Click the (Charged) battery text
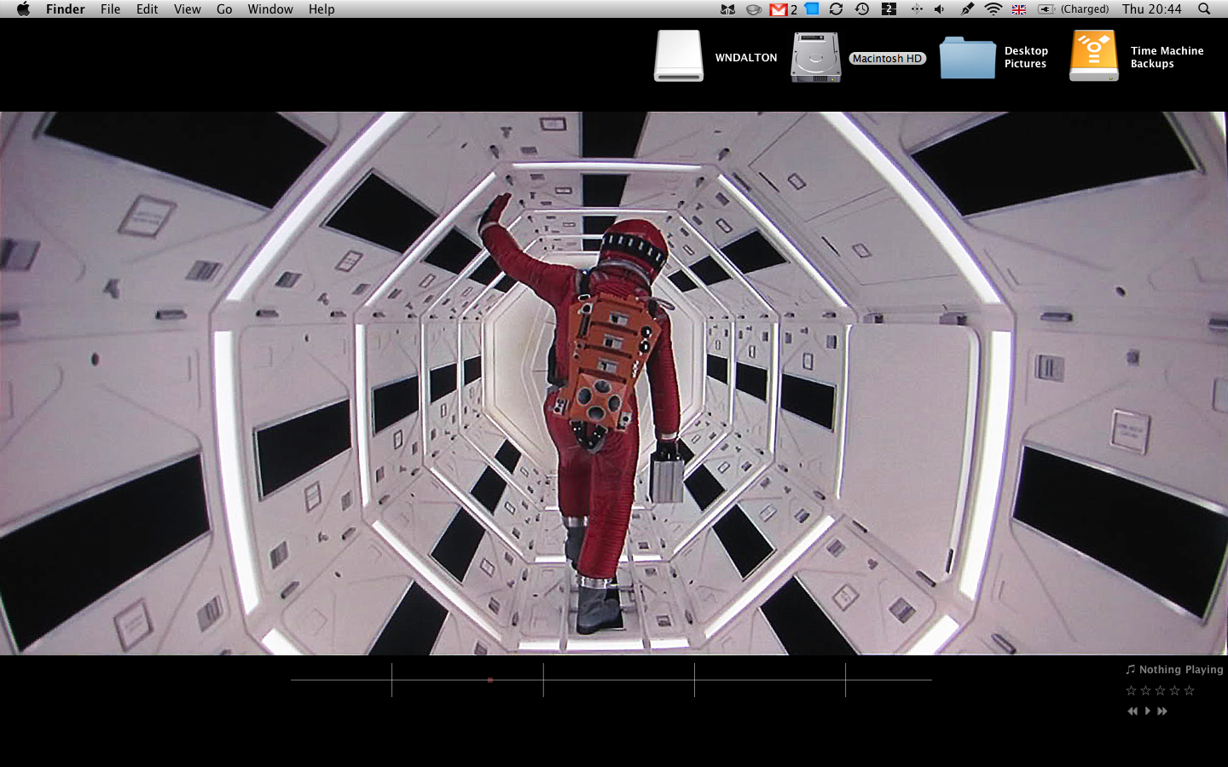 pos(1085,9)
